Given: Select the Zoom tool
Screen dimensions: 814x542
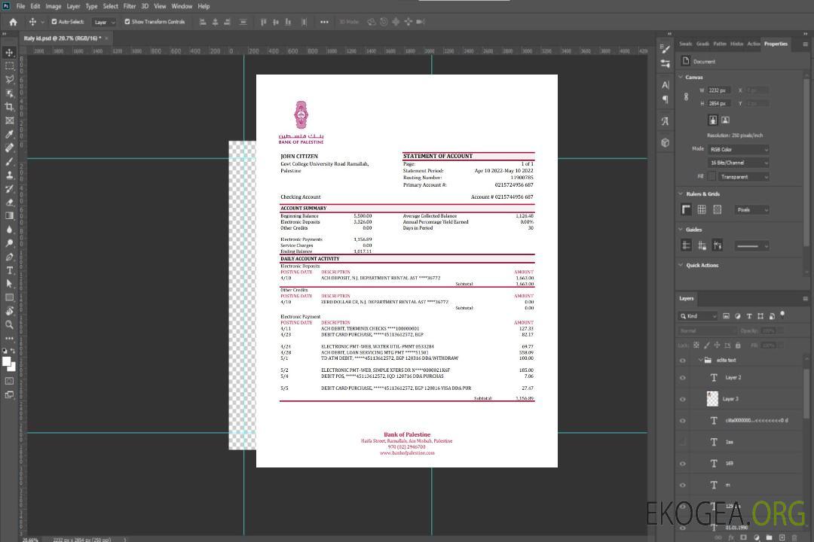Looking at the screenshot, I should (x=10, y=325).
